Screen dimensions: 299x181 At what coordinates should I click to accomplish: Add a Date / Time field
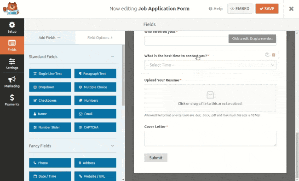[x=50, y=176]
